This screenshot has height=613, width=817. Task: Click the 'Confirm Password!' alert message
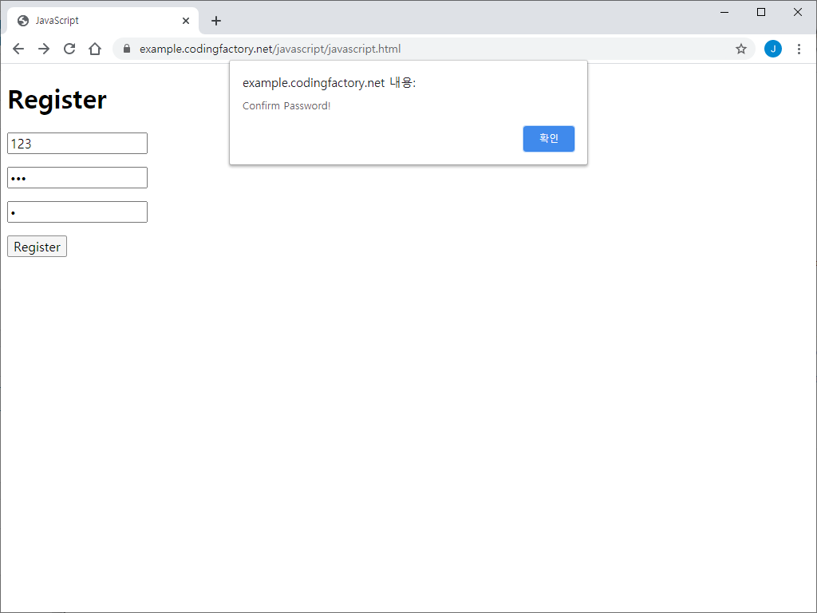(286, 106)
